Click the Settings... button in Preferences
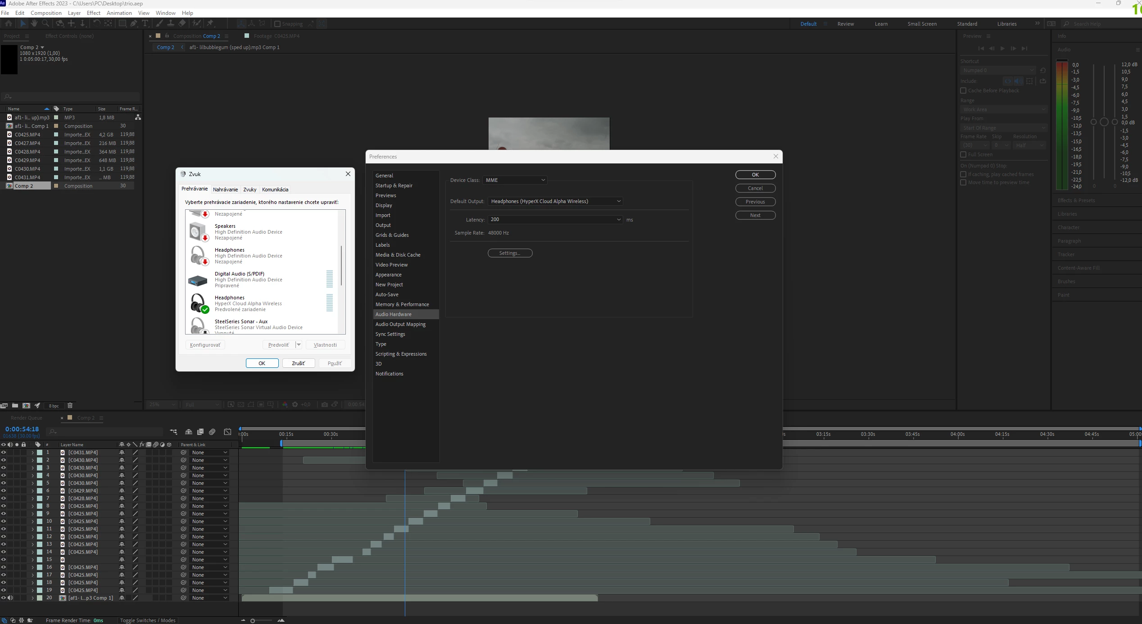1142x624 pixels. (x=510, y=253)
